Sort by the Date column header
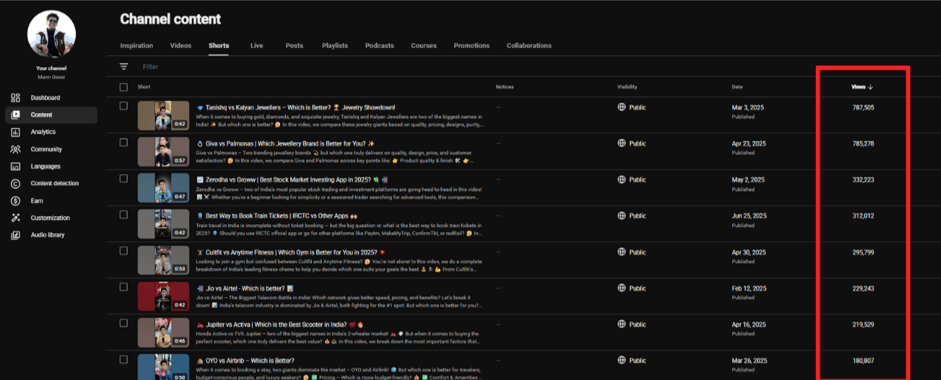 click(737, 87)
